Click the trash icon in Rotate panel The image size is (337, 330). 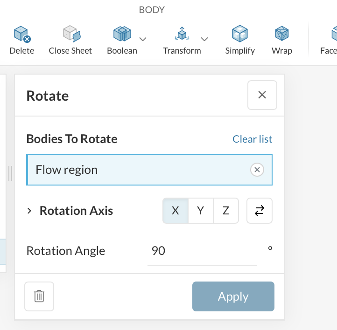tap(39, 296)
